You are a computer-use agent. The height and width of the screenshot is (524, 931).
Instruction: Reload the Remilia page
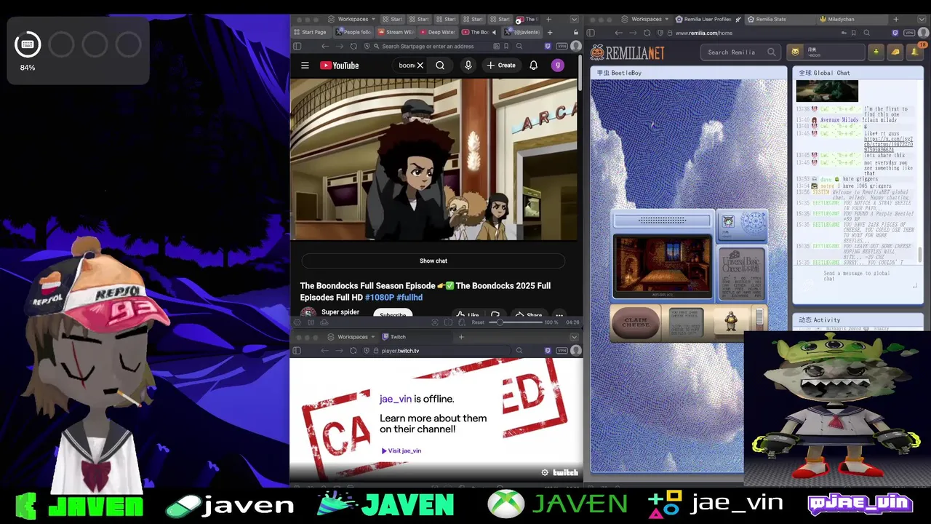[647, 33]
